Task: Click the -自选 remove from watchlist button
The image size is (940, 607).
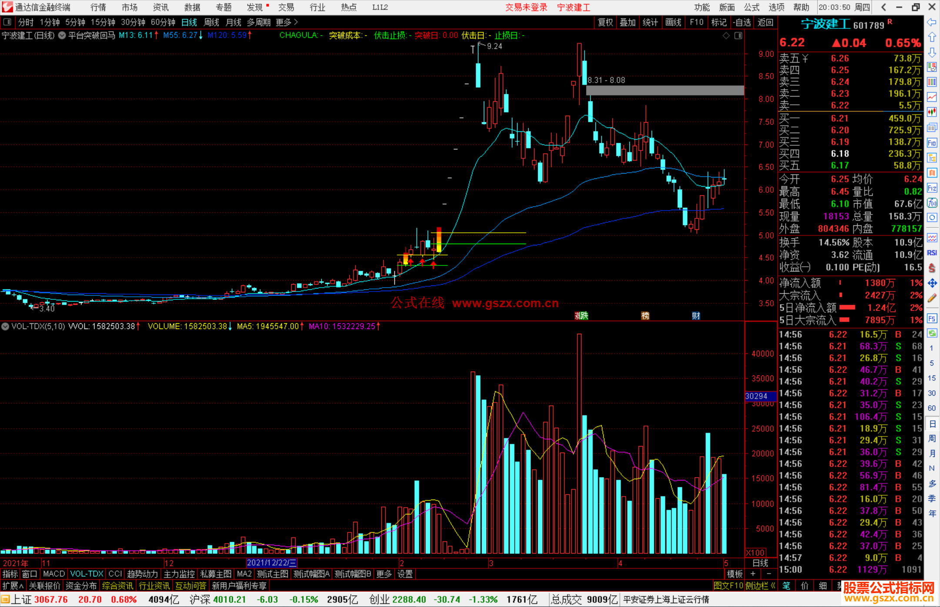Action: [742, 22]
